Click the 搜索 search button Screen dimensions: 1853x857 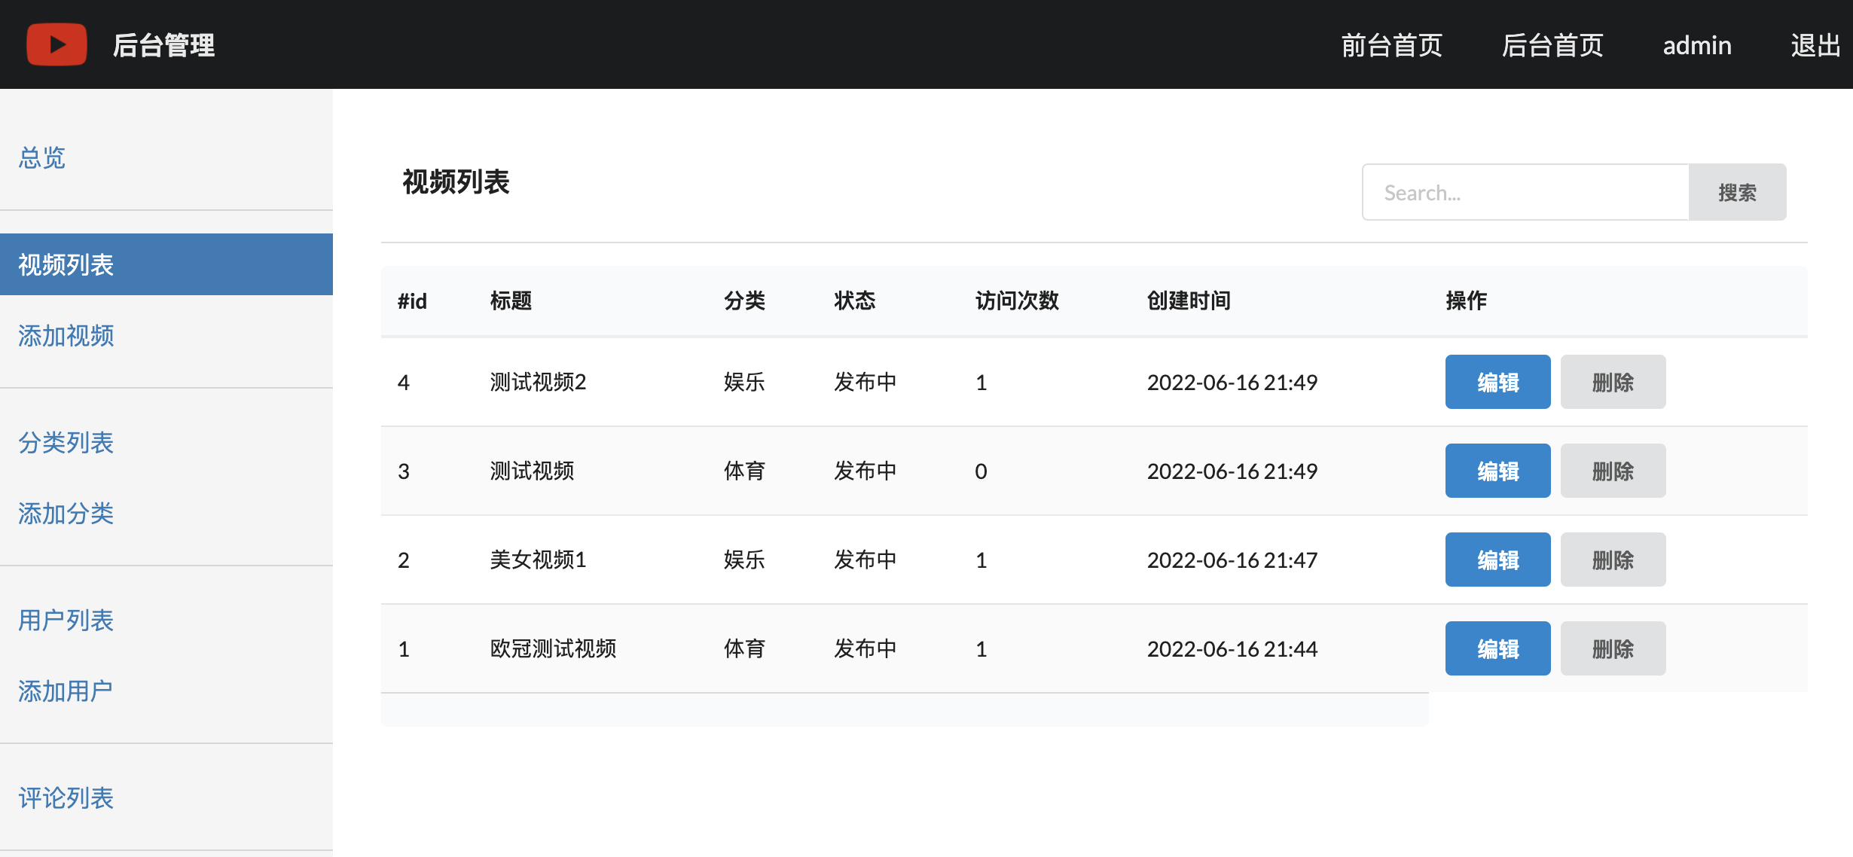coord(1737,192)
